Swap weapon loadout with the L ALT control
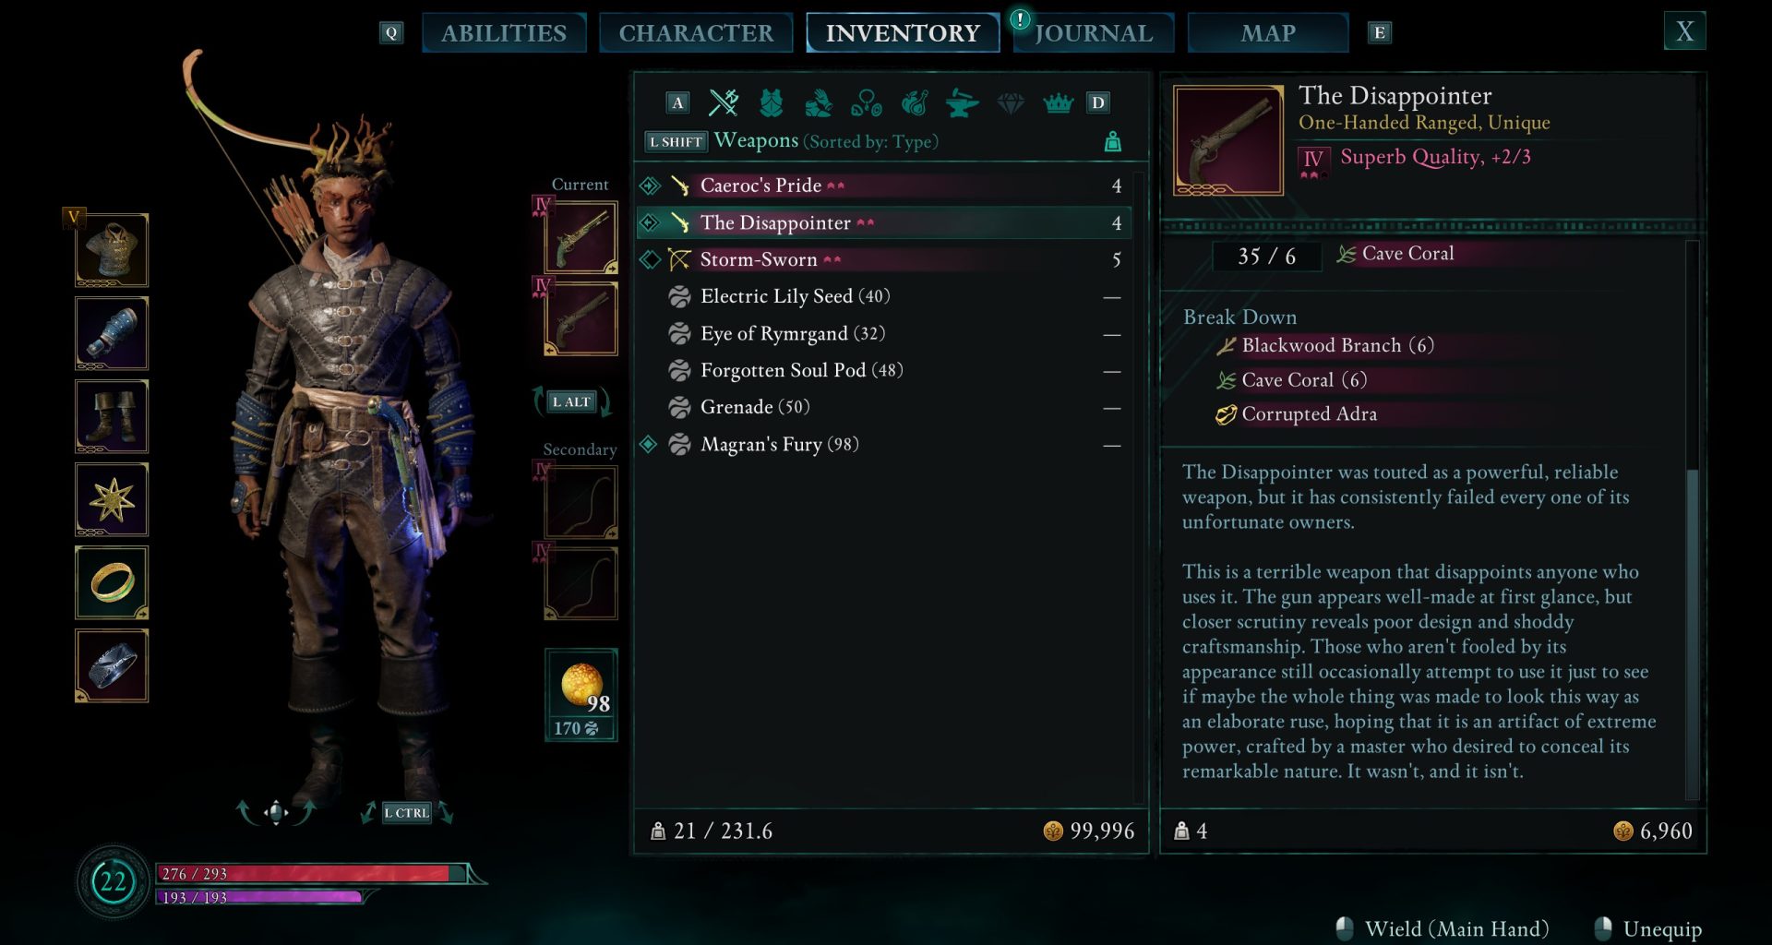The width and height of the screenshot is (1772, 945). click(x=571, y=401)
